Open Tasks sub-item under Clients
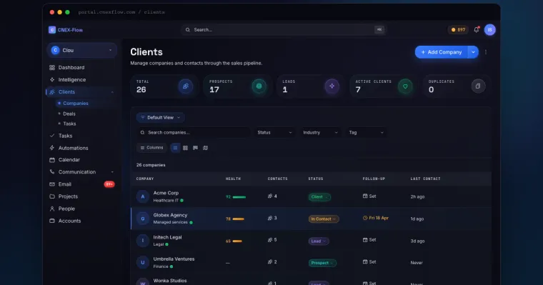Image resolution: width=543 pixels, height=285 pixels. (x=69, y=124)
